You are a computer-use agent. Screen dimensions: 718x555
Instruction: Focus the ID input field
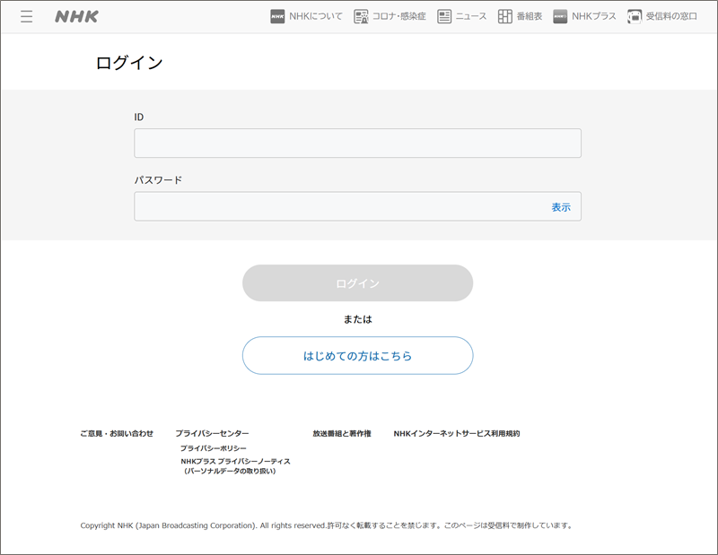click(x=357, y=143)
